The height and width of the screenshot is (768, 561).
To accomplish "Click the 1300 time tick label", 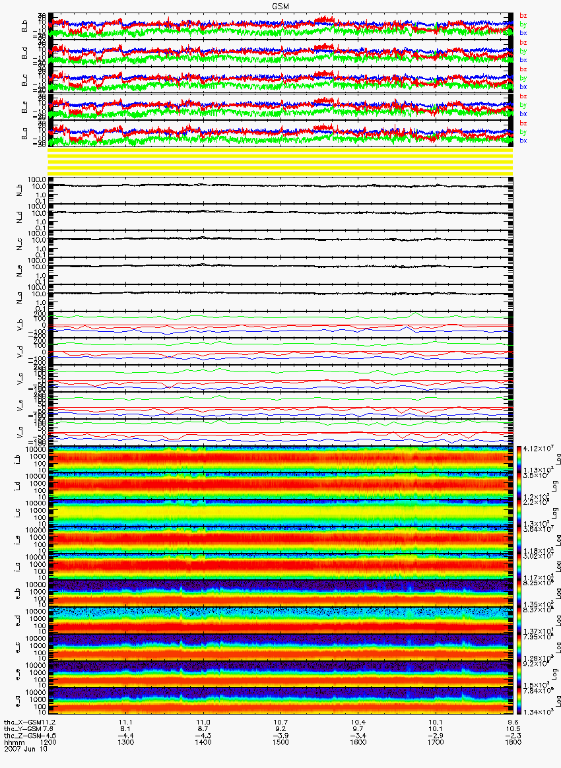I will point(126,742).
